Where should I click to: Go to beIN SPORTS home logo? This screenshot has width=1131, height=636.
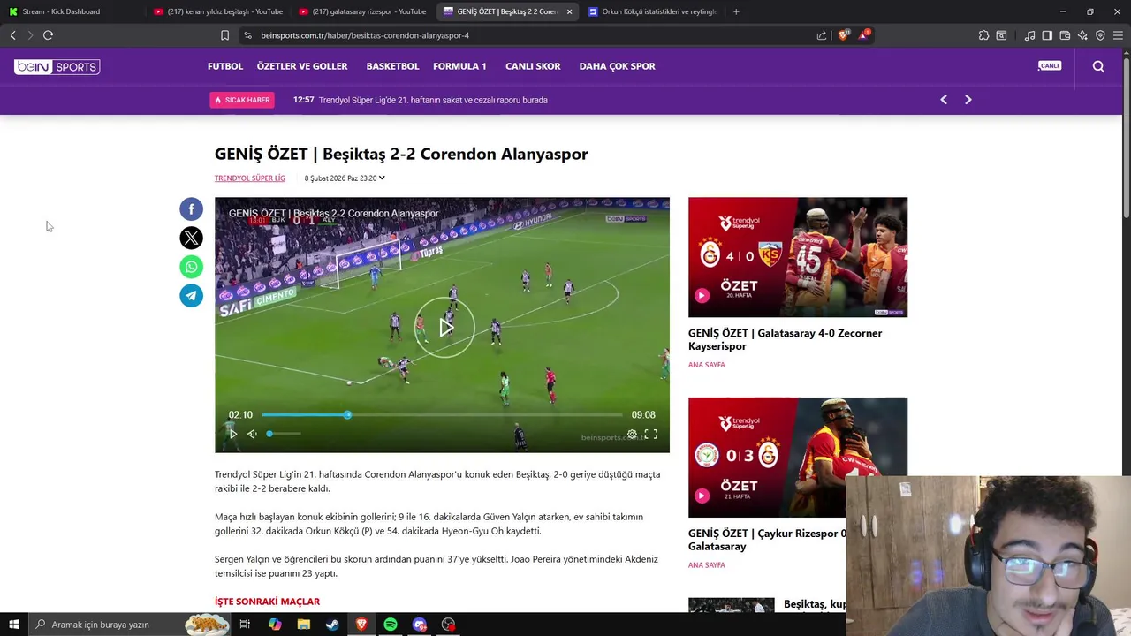57,67
